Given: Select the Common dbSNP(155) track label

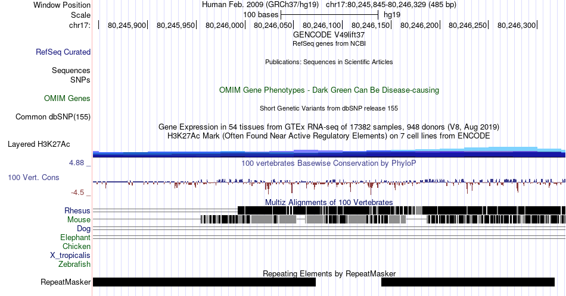Looking at the screenshot, I should (x=53, y=116).
